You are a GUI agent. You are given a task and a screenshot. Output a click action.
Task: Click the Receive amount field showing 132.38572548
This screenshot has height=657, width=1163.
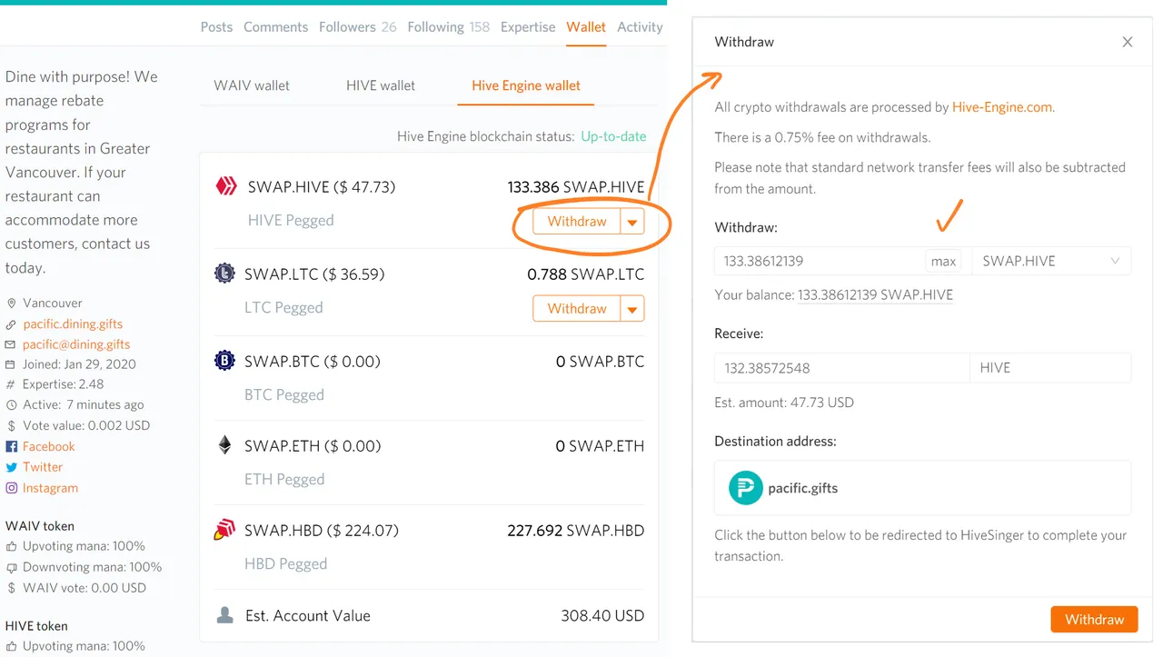(842, 368)
